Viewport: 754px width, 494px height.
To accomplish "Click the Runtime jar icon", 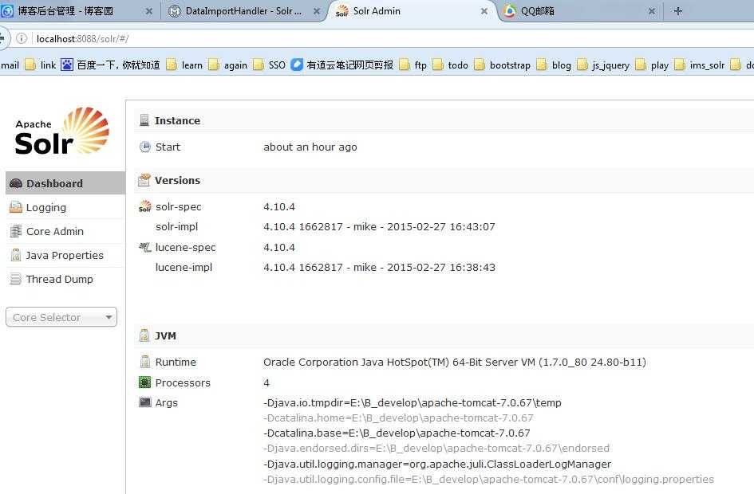I will [x=144, y=362].
